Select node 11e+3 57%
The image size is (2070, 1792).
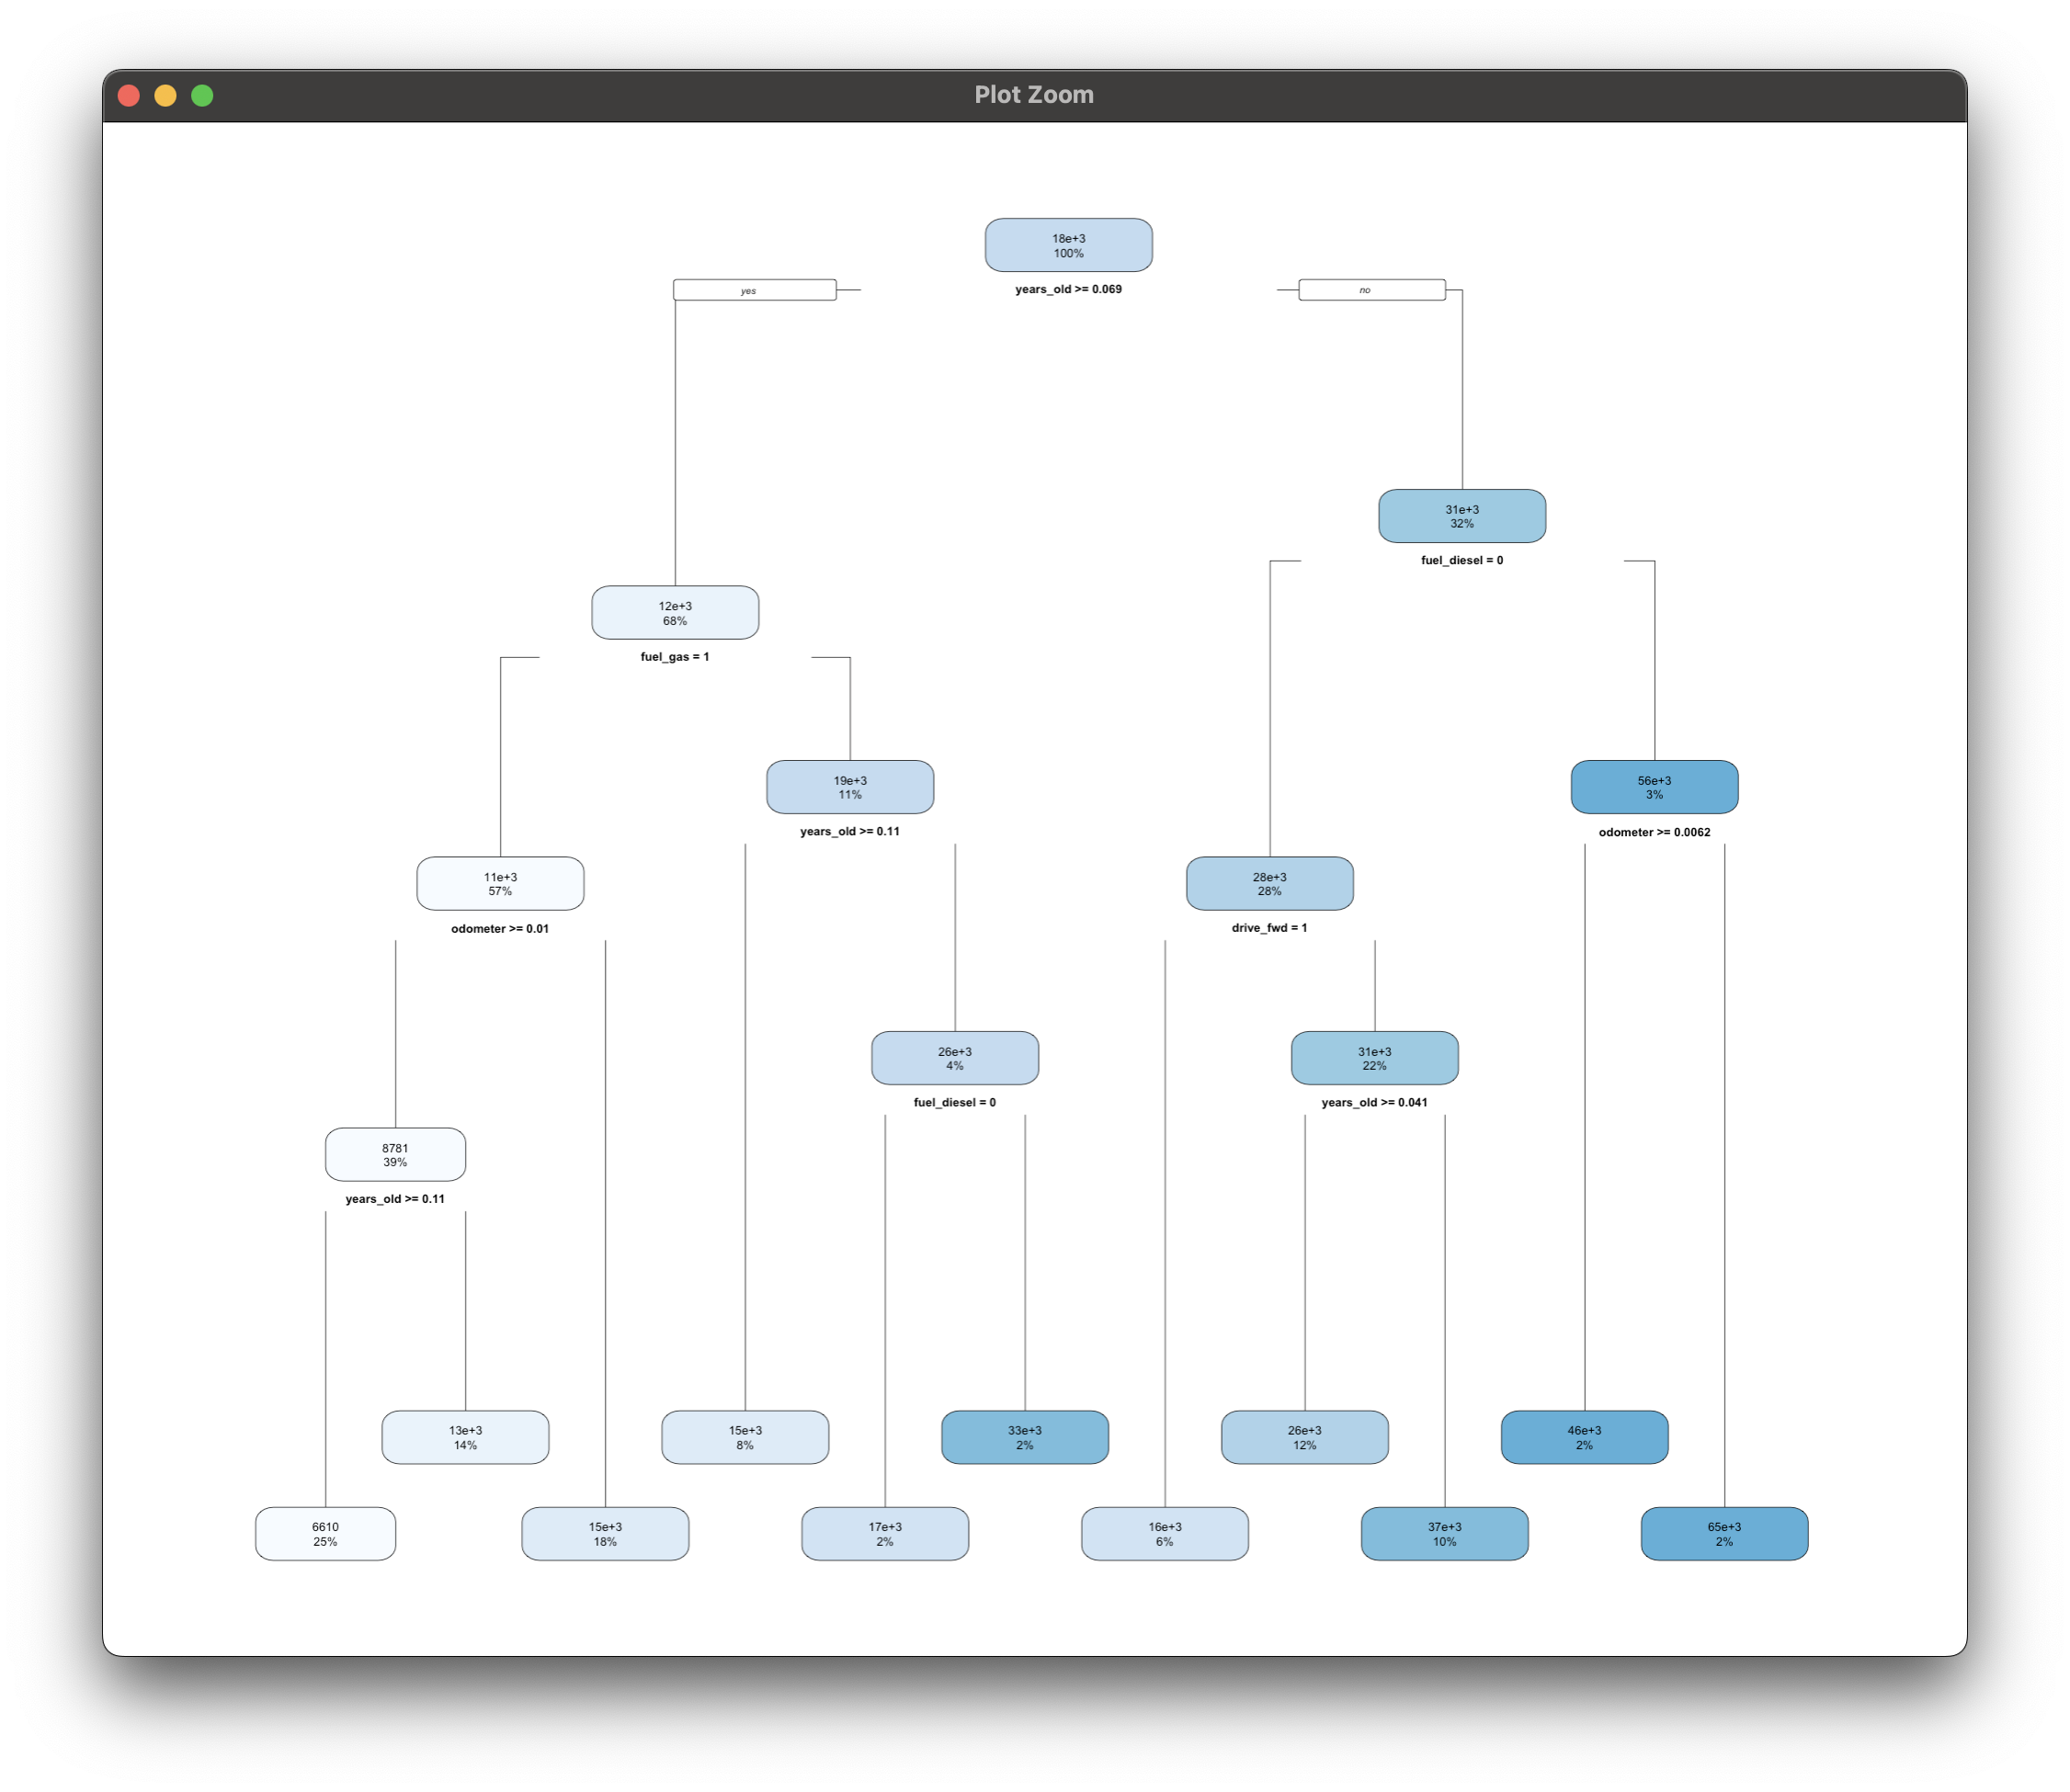500,884
